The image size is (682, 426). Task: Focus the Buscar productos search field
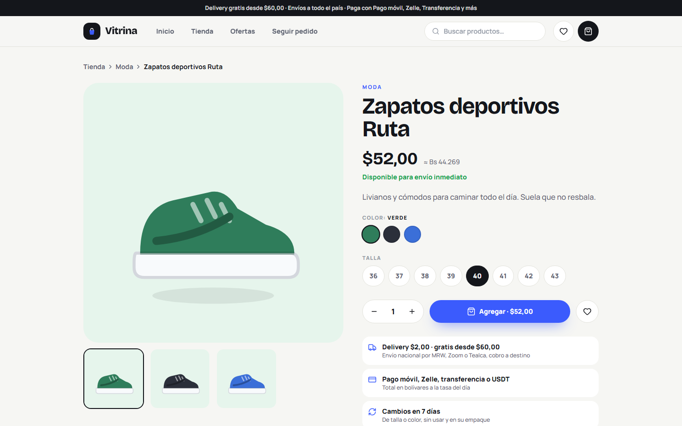pyautogui.click(x=485, y=31)
